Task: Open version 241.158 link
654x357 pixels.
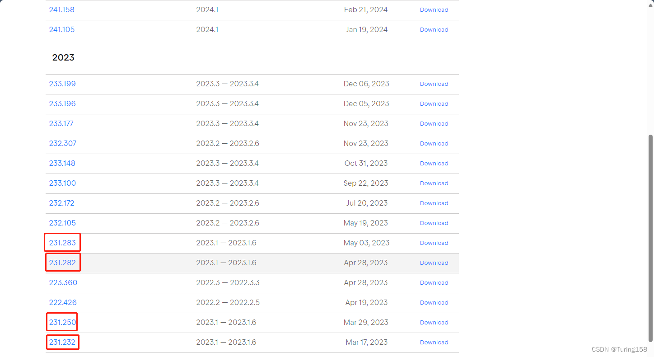Action: (x=61, y=9)
